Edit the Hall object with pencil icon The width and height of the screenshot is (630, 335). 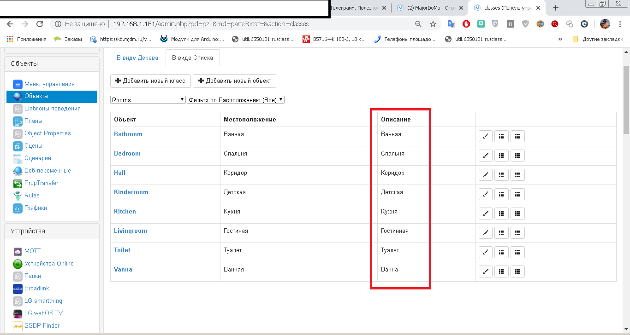(486, 175)
